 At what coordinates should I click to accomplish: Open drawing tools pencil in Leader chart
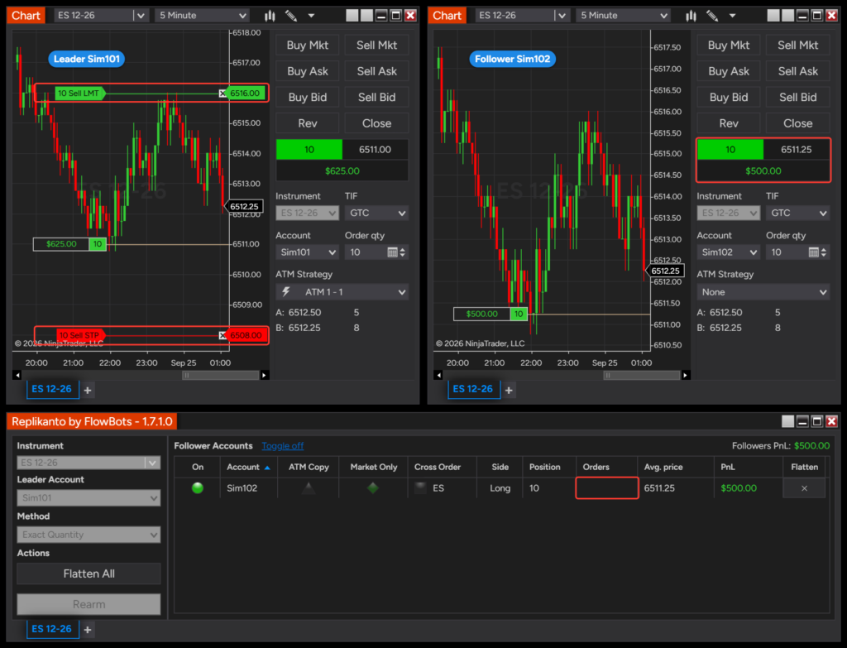click(x=291, y=16)
